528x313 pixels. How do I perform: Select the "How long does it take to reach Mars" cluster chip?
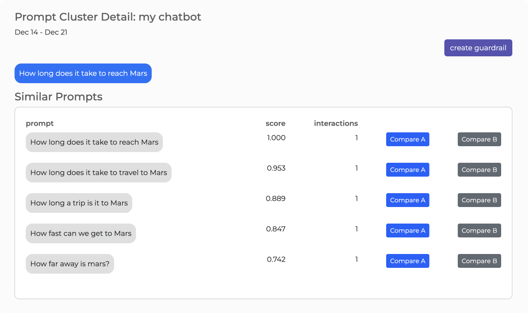pos(83,73)
